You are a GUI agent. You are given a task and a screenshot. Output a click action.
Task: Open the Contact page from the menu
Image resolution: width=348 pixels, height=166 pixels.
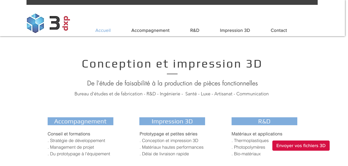click(279, 30)
